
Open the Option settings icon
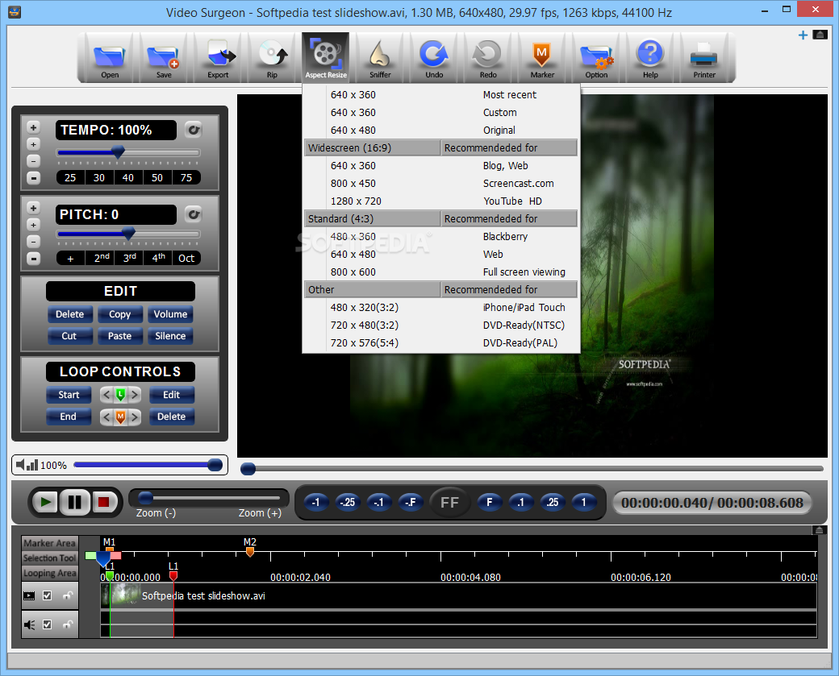click(597, 58)
